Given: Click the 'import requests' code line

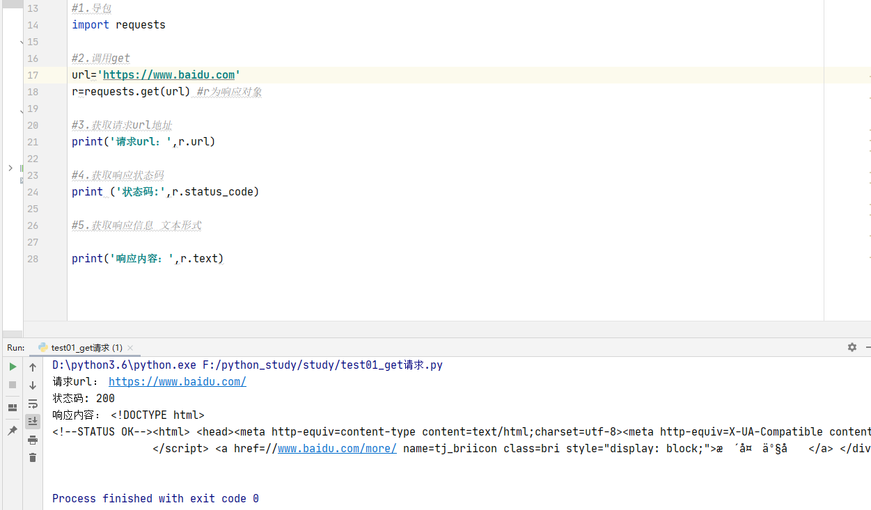Looking at the screenshot, I should point(118,25).
